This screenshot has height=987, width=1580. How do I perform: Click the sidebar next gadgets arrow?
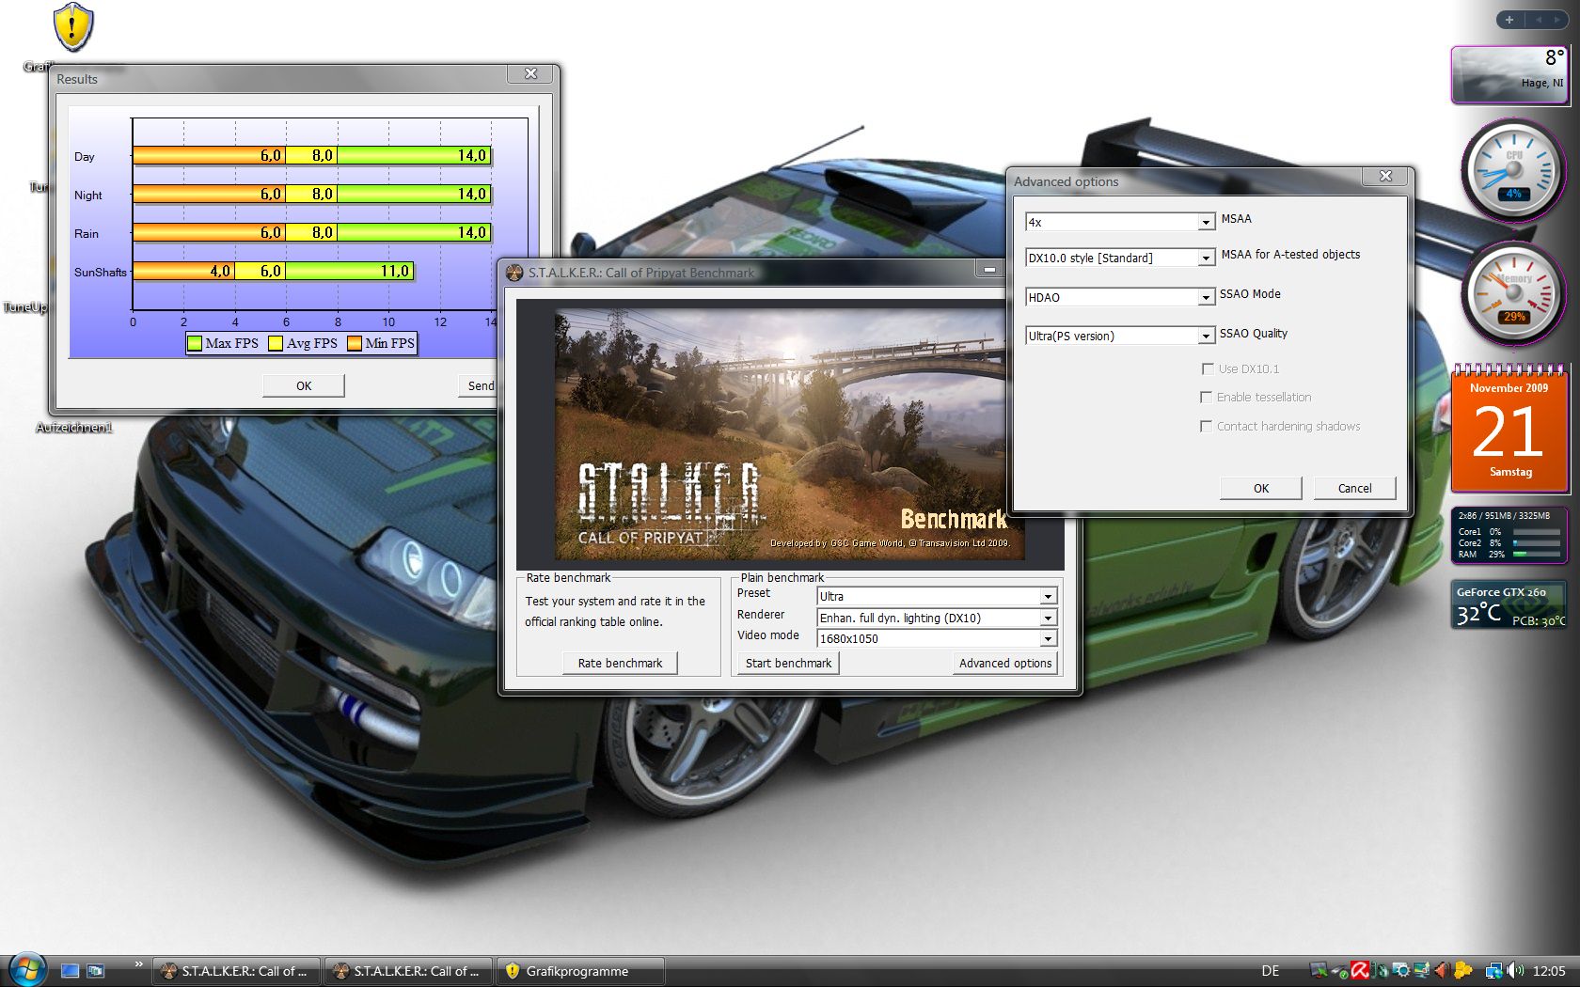point(1557,20)
